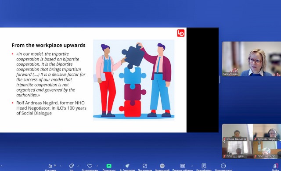Click the Rolf Andreas Negård citation text

[51, 108]
